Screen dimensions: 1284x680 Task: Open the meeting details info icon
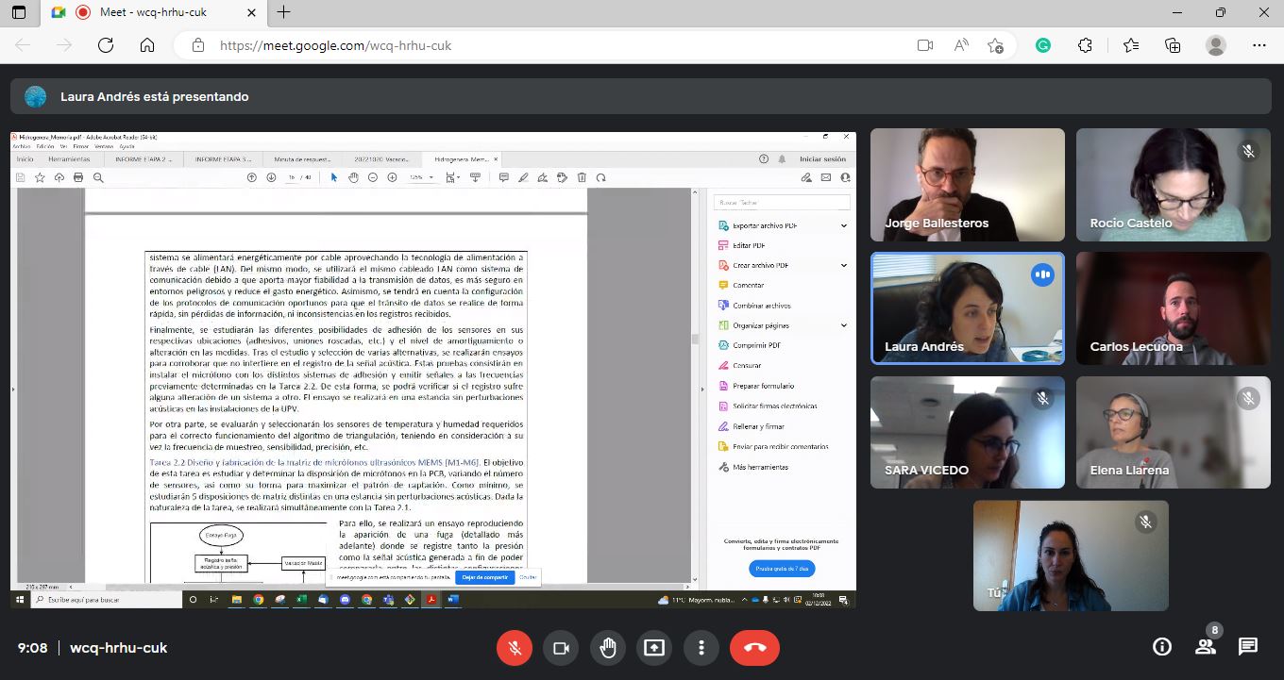point(1162,647)
